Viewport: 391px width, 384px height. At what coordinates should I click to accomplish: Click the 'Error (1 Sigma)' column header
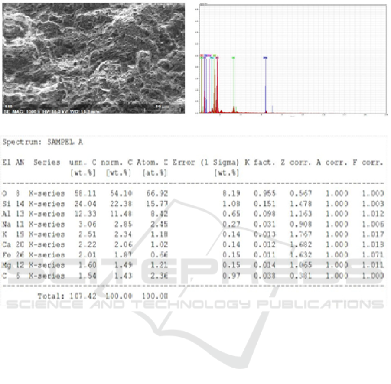click(x=206, y=163)
